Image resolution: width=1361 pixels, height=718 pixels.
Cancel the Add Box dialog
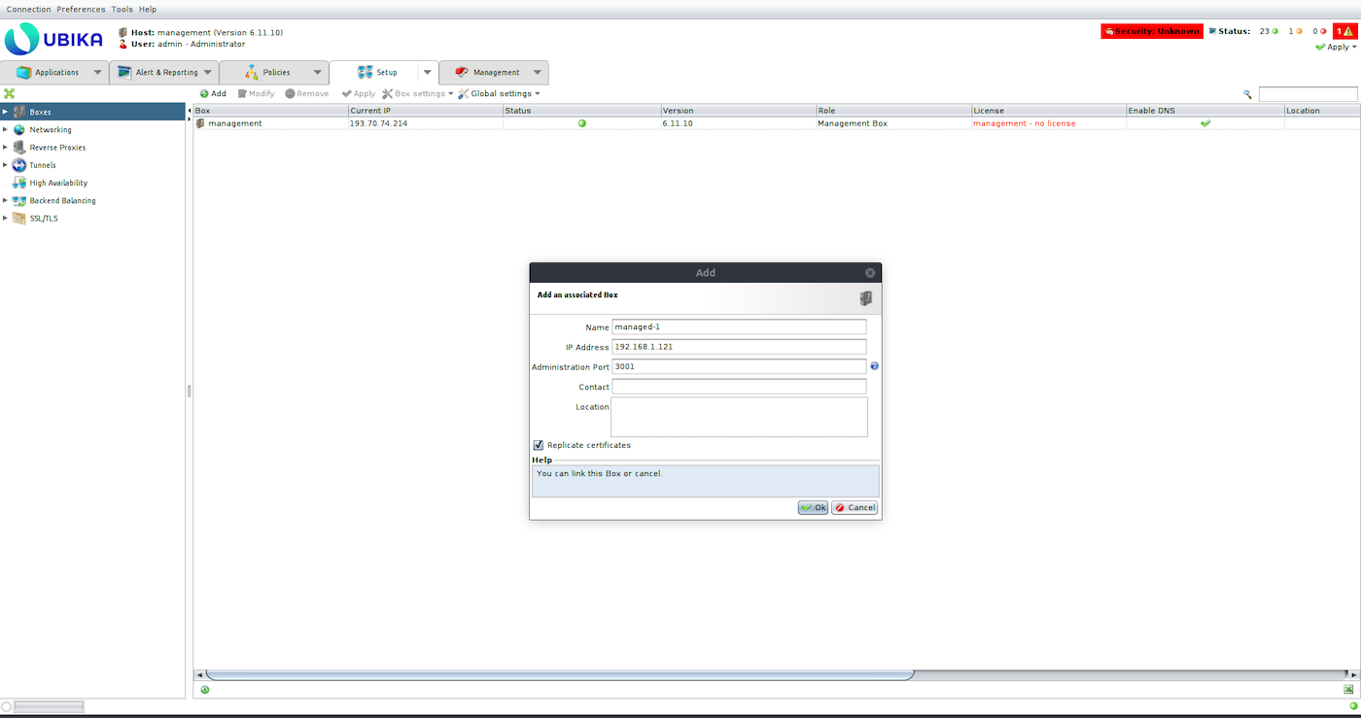[855, 507]
